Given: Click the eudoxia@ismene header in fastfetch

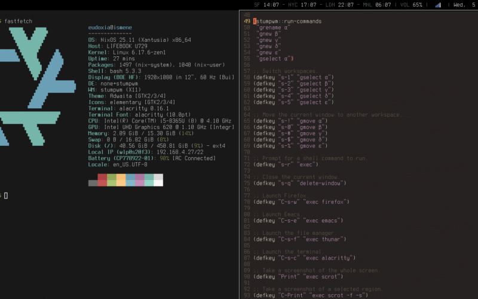Looking at the screenshot, I should (x=109, y=28).
